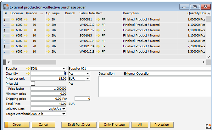Click the Only Shortage button

[x=114, y=125]
